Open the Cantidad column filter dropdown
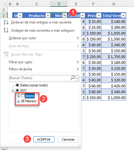134x150 pixels. [x=83, y=16]
